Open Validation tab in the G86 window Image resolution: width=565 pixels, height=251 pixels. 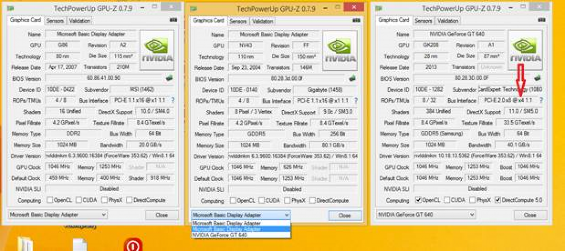click(x=79, y=21)
